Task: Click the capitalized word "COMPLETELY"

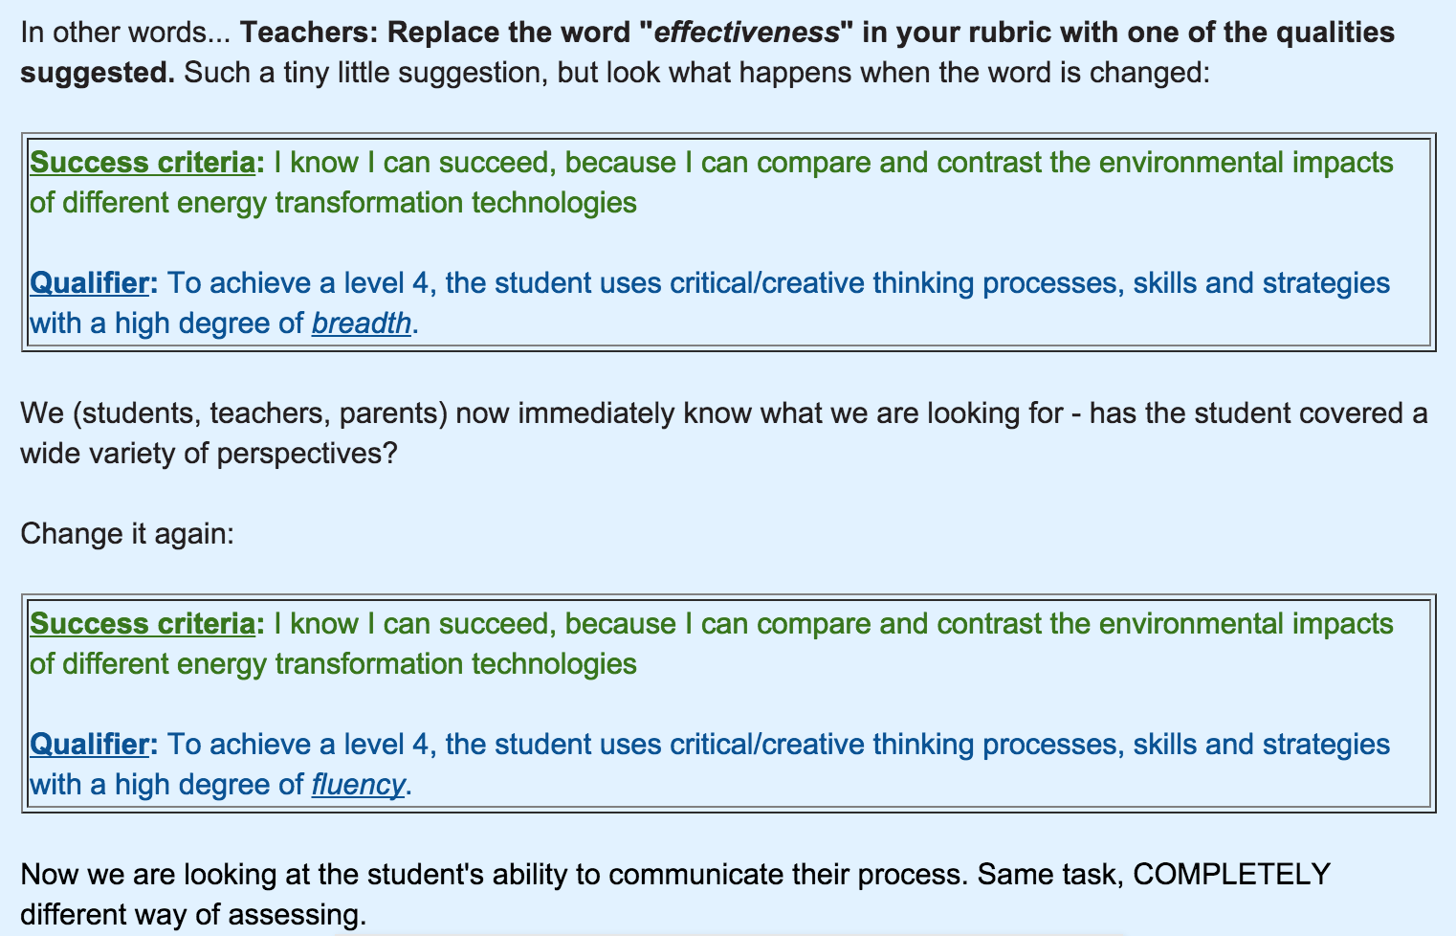Action: (x=1231, y=875)
